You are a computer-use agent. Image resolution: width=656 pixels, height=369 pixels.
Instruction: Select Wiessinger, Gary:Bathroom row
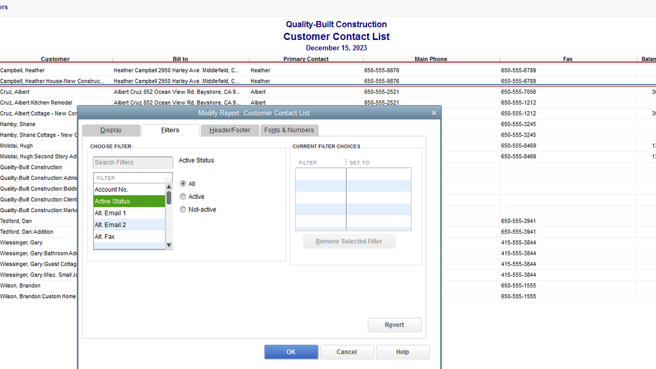point(39,253)
